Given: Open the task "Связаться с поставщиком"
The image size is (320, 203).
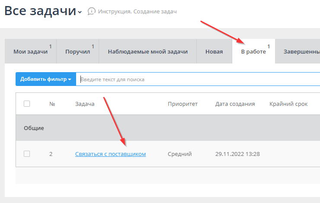Looking at the screenshot, I should tap(110, 154).
